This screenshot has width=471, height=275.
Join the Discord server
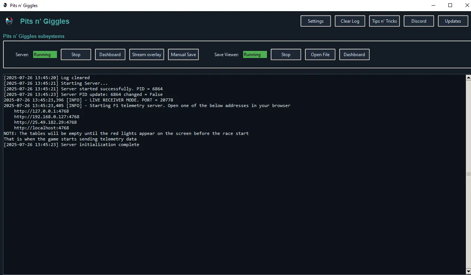pyautogui.click(x=419, y=21)
